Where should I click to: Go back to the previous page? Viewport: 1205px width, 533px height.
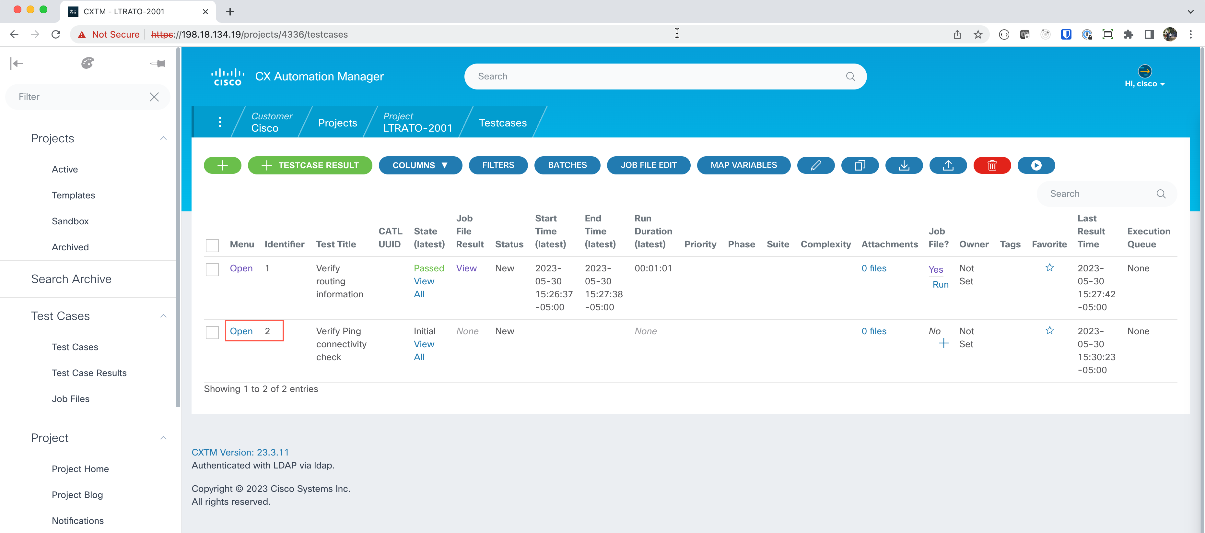click(x=14, y=34)
